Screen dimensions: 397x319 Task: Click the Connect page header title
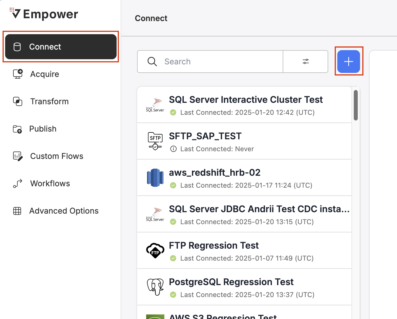[x=151, y=18]
